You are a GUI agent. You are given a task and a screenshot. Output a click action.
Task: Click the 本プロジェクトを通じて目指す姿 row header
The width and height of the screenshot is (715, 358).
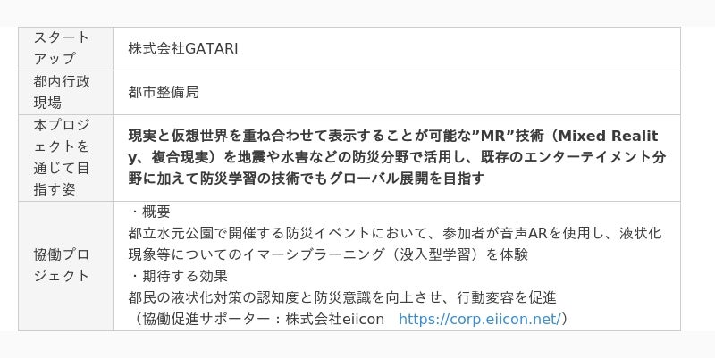(62, 156)
